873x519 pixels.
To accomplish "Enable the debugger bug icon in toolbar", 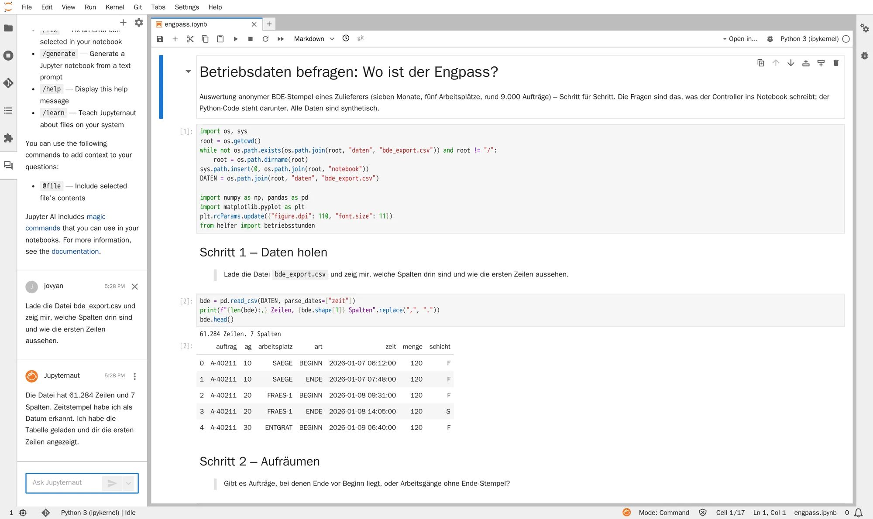I will tap(770, 39).
